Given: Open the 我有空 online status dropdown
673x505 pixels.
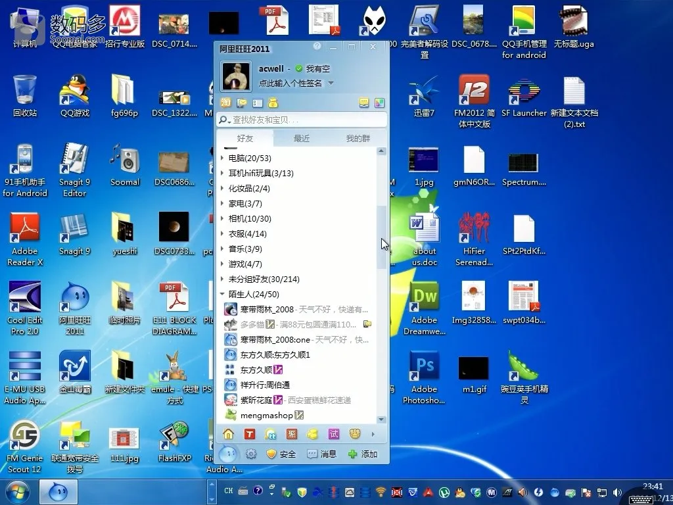Looking at the screenshot, I should tap(312, 68).
